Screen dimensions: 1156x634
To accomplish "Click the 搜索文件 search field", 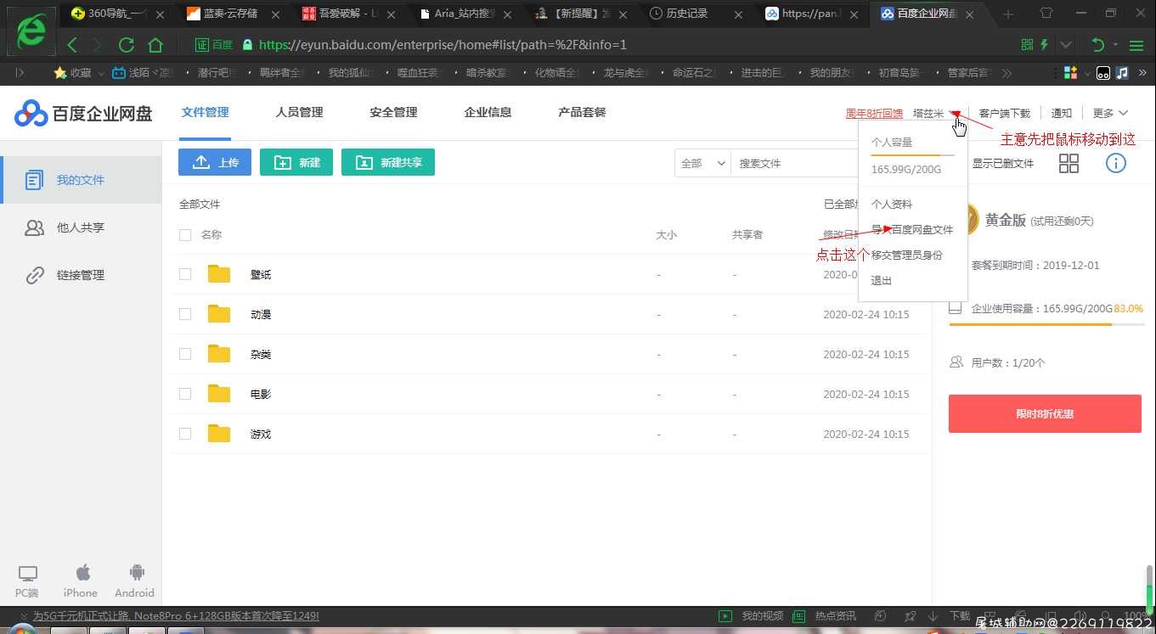I will click(794, 163).
